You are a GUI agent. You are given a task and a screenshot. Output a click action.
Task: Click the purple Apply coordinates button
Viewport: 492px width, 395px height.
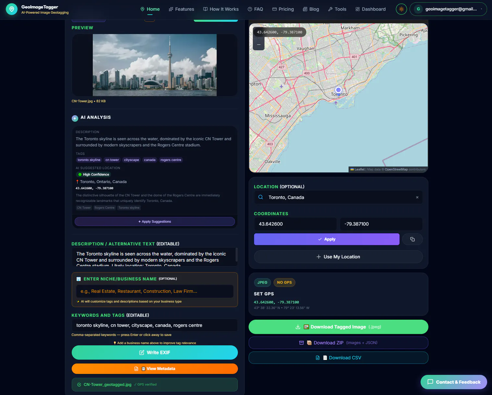(327, 239)
